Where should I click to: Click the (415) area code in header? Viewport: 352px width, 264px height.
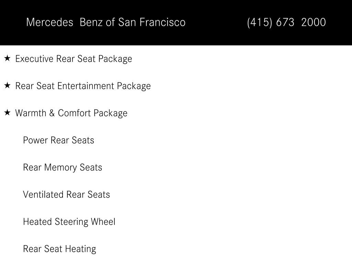click(260, 22)
